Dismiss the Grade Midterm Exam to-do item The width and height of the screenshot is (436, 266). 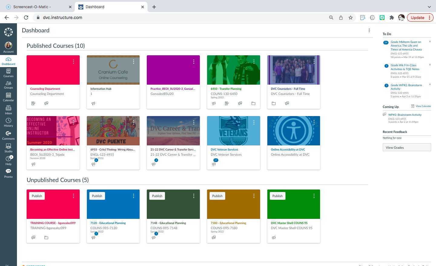[x=430, y=42]
